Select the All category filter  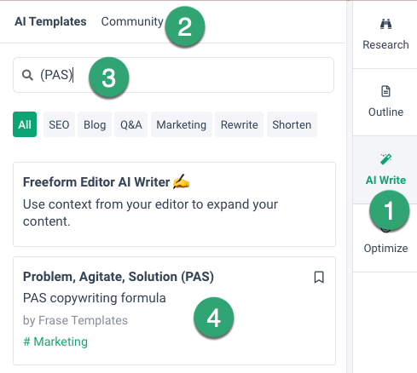tap(25, 124)
